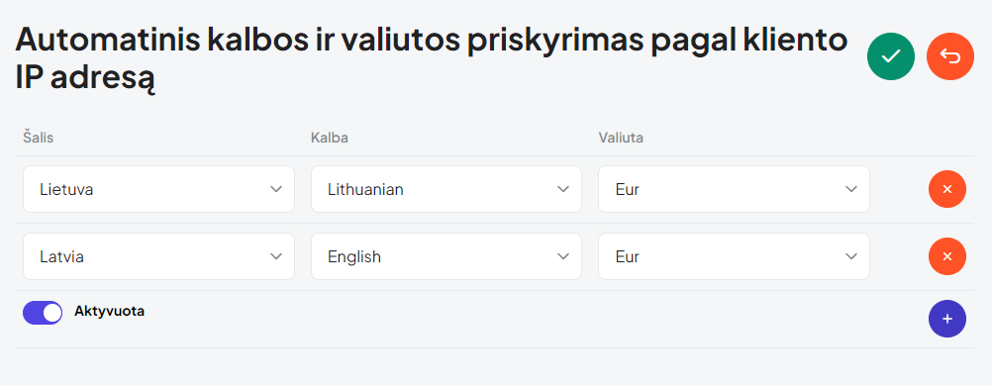This screenshot has height=386, width=992.
Task: Click the Aktyvuota label text
Action: pos(110,312)
